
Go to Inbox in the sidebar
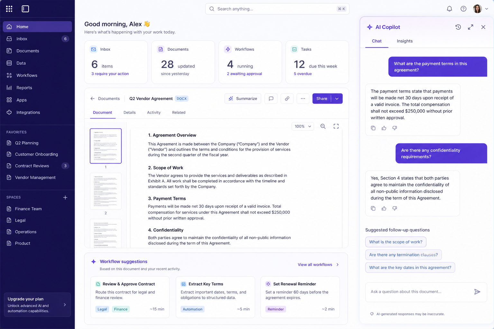[37, 39]
